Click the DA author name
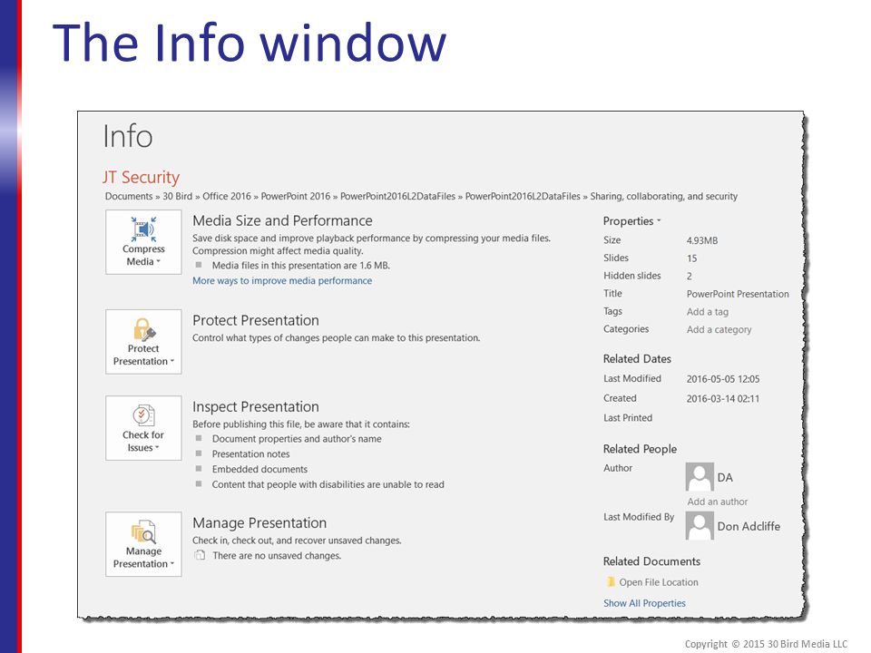The height and width of the screenshot is (653, 871). coord(725,478)
